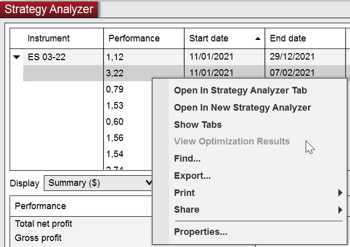350x247 pixels.
Task: Click Show Tabs in context menu
Action: 198,125
